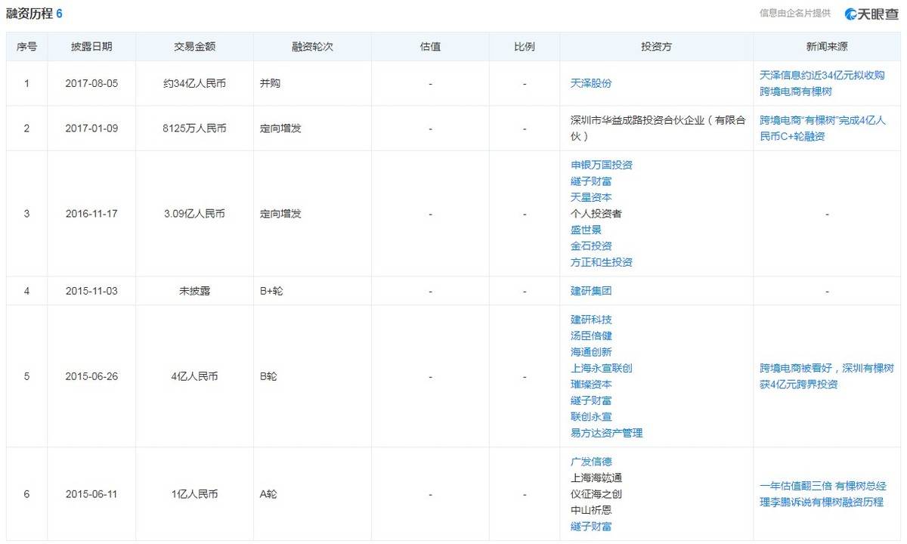Click the 融资轮次 column header
The image size is (907, 544).
312,47
